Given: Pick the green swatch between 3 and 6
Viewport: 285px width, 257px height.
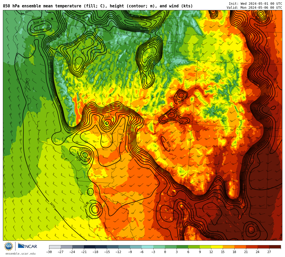Looking at the screenshot, I should (x=182, y=247).
